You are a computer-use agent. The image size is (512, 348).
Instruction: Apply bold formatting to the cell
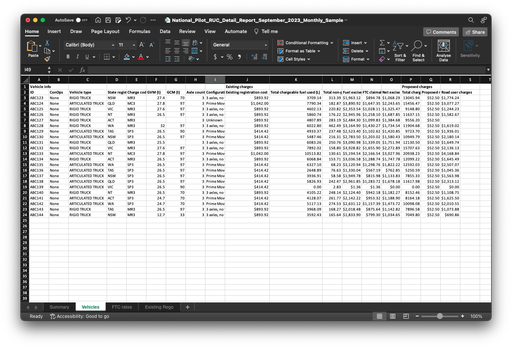pos(68,57)
